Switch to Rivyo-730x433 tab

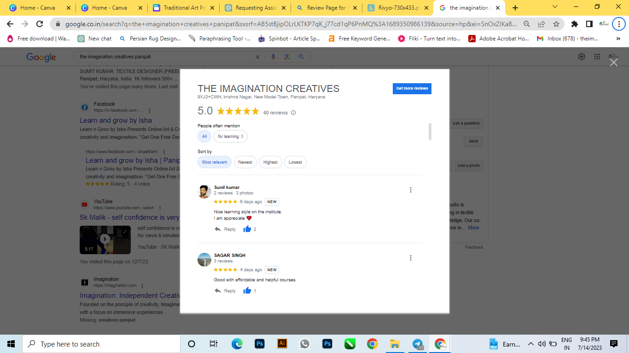click(398, 8)
